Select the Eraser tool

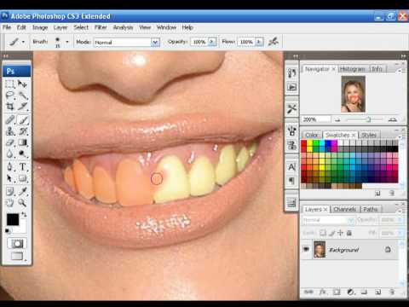[10, 142]
